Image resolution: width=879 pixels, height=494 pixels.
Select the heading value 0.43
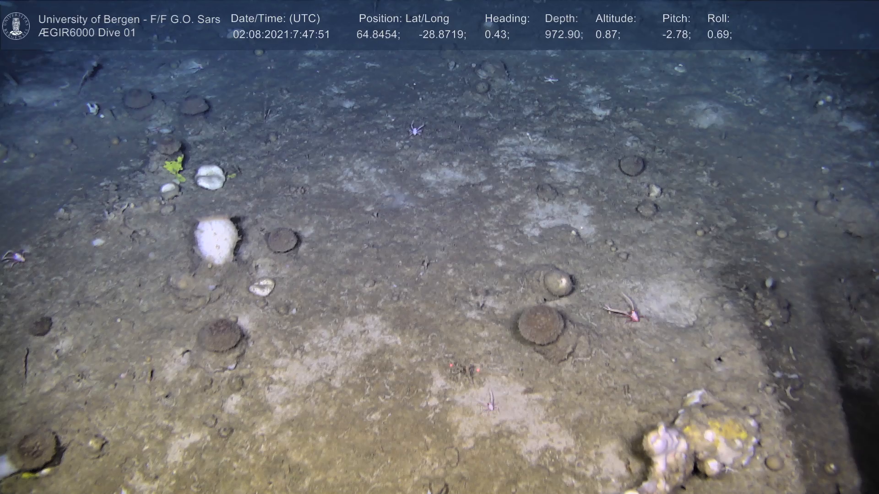[x=497, y=35]
